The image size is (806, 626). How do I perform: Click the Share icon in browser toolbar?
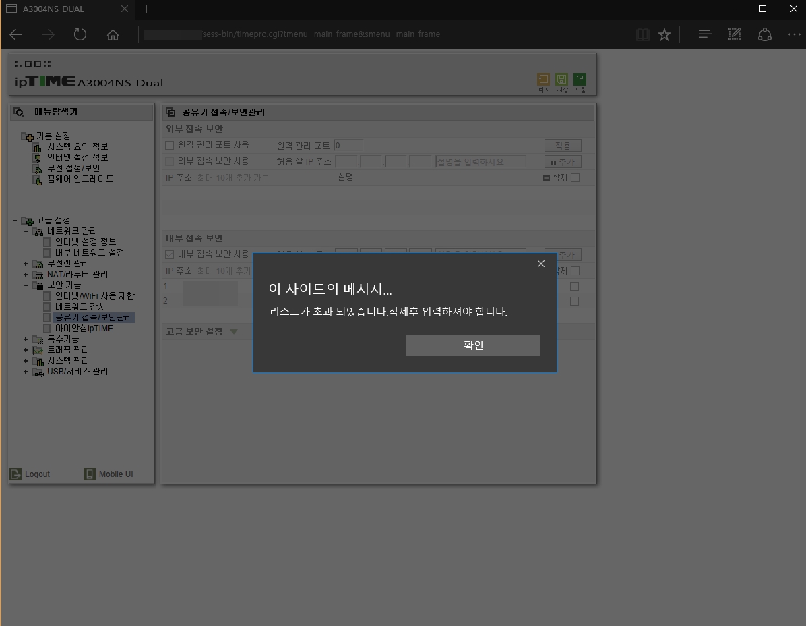coord(765,34)
